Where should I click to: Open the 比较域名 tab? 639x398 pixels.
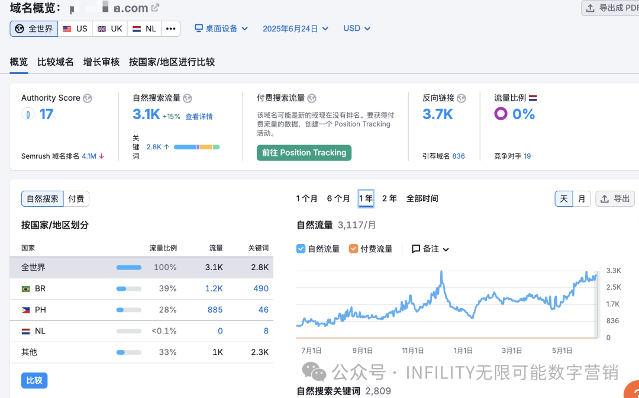pyautogui.click(x=56, y=62)
